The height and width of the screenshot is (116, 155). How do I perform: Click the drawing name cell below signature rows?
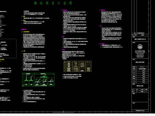[140, 86]
